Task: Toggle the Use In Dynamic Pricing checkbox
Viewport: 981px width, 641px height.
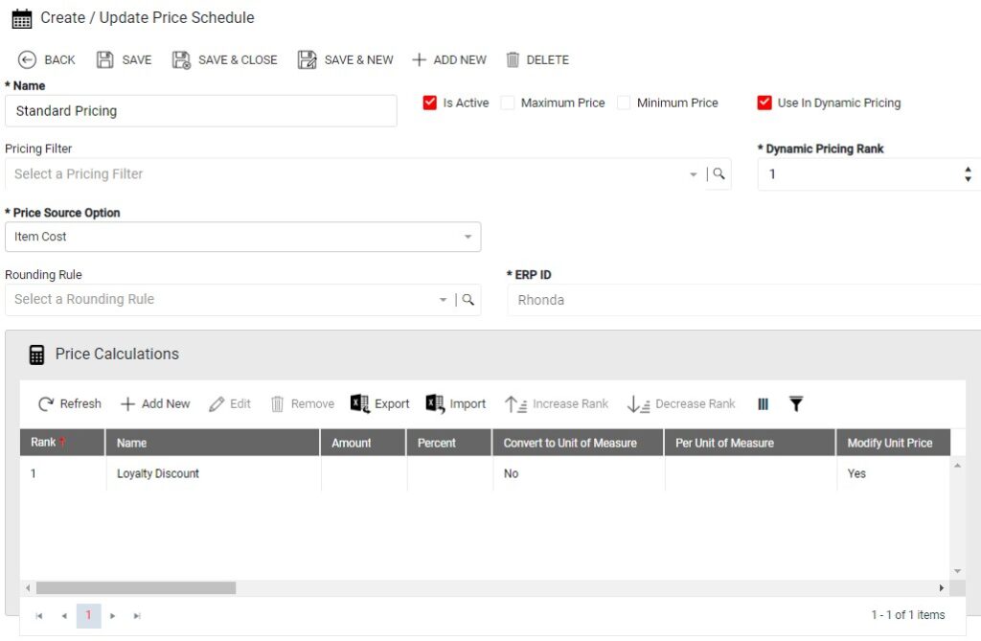Action: click(764, 103)
